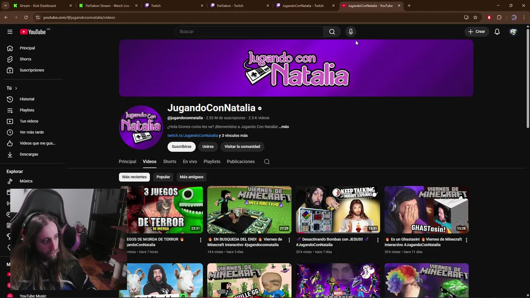
Task: Bookmark this page with star icon
Action: tap(475, 17)
